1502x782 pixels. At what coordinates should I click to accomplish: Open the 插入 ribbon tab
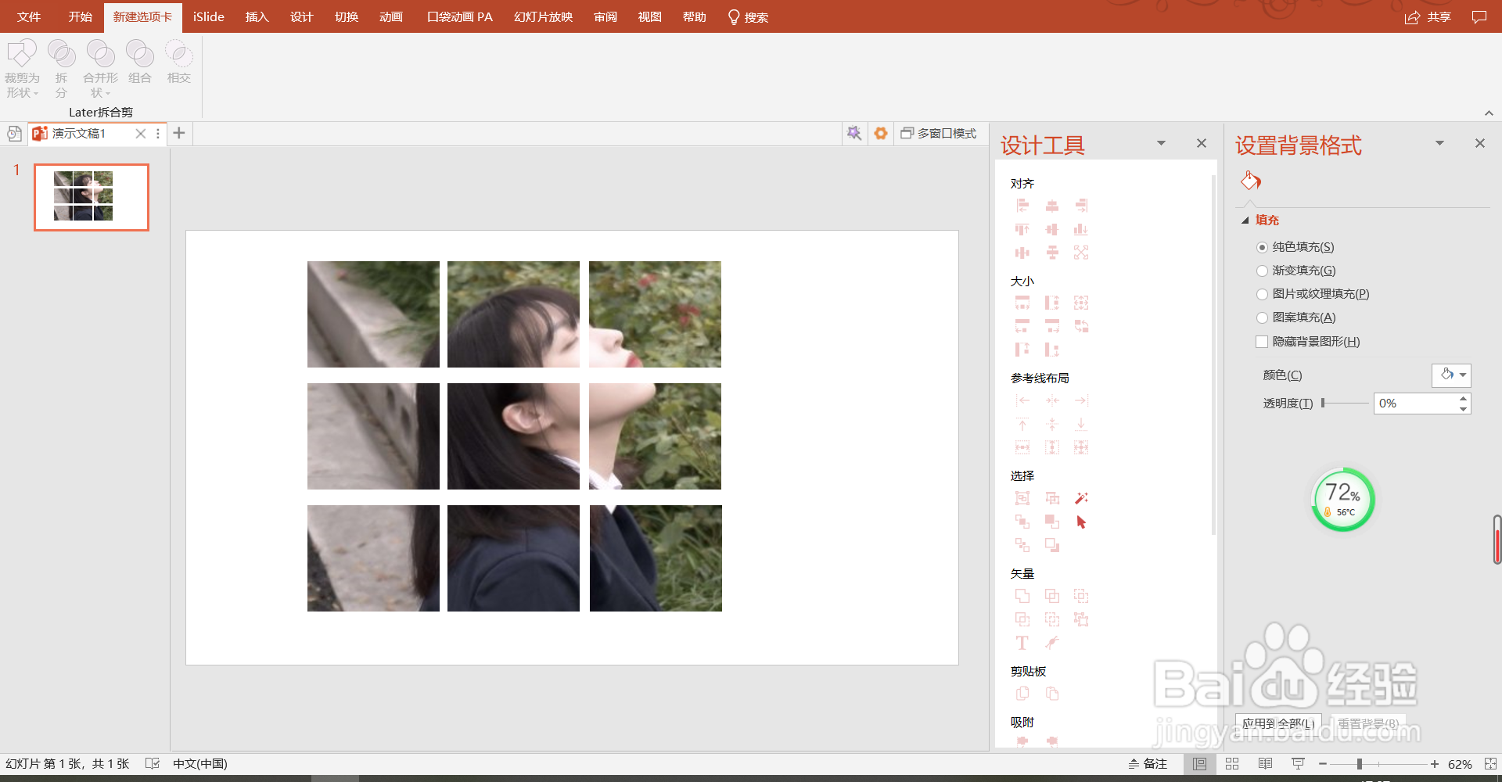pos(257,17)
